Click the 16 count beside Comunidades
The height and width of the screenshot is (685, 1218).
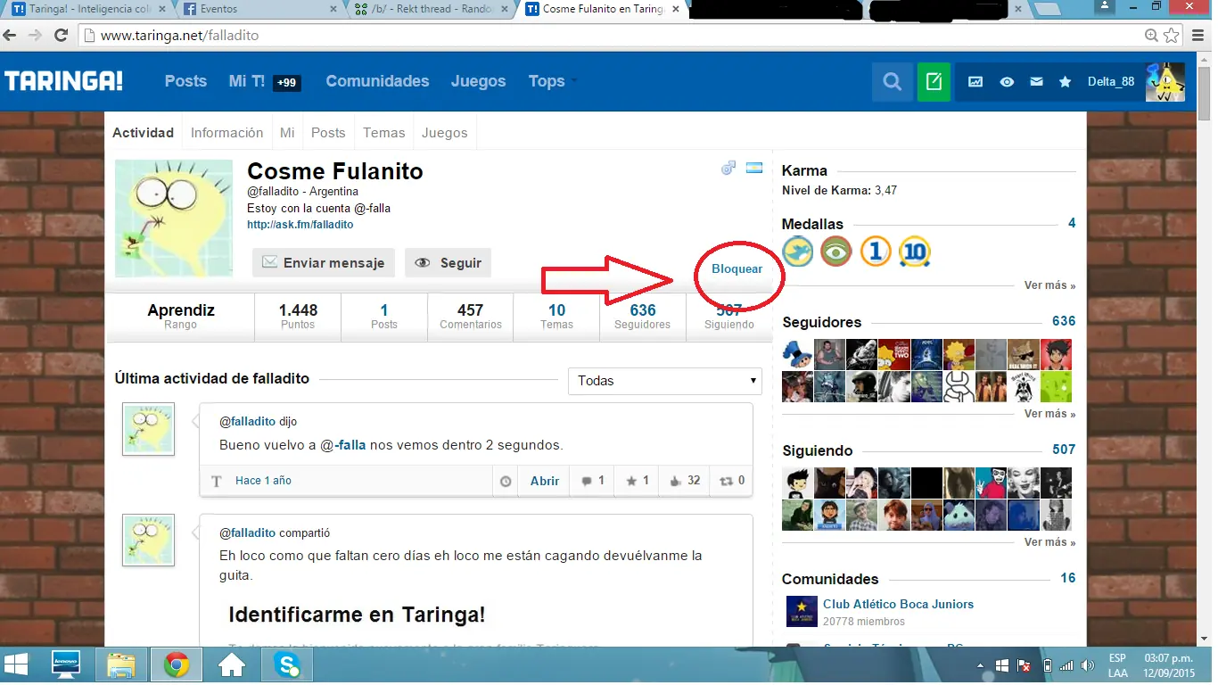pos(1067,578)
